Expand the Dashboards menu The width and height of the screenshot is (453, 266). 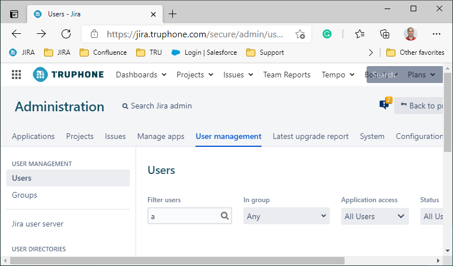pos(141,75)
